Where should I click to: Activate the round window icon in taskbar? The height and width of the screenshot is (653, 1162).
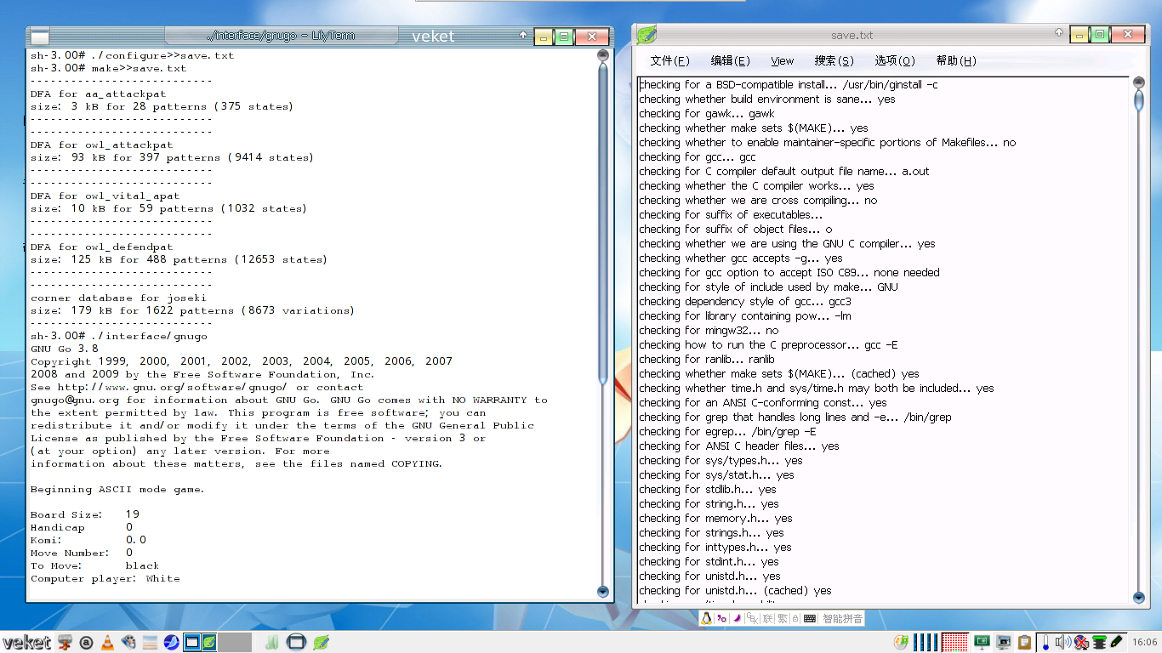(296, 642)
